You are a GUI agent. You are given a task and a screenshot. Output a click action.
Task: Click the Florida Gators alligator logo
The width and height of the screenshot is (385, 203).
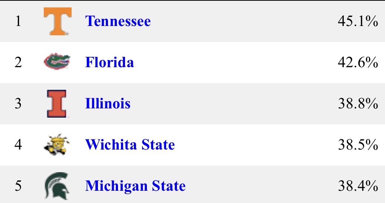point(57,62)
